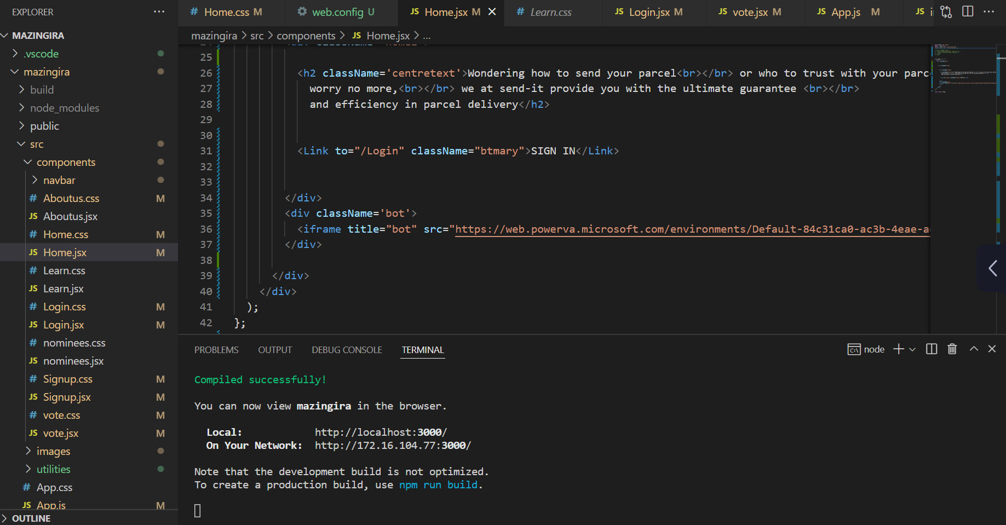The height and width of the screenshot is (525, 1006).
Task: Split the terminal panel
Action: point(932,349)
